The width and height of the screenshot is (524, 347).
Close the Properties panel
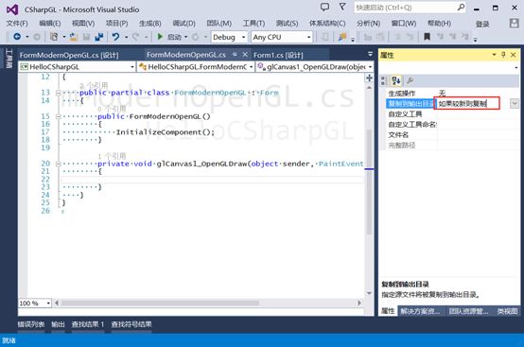coord(514,55)
